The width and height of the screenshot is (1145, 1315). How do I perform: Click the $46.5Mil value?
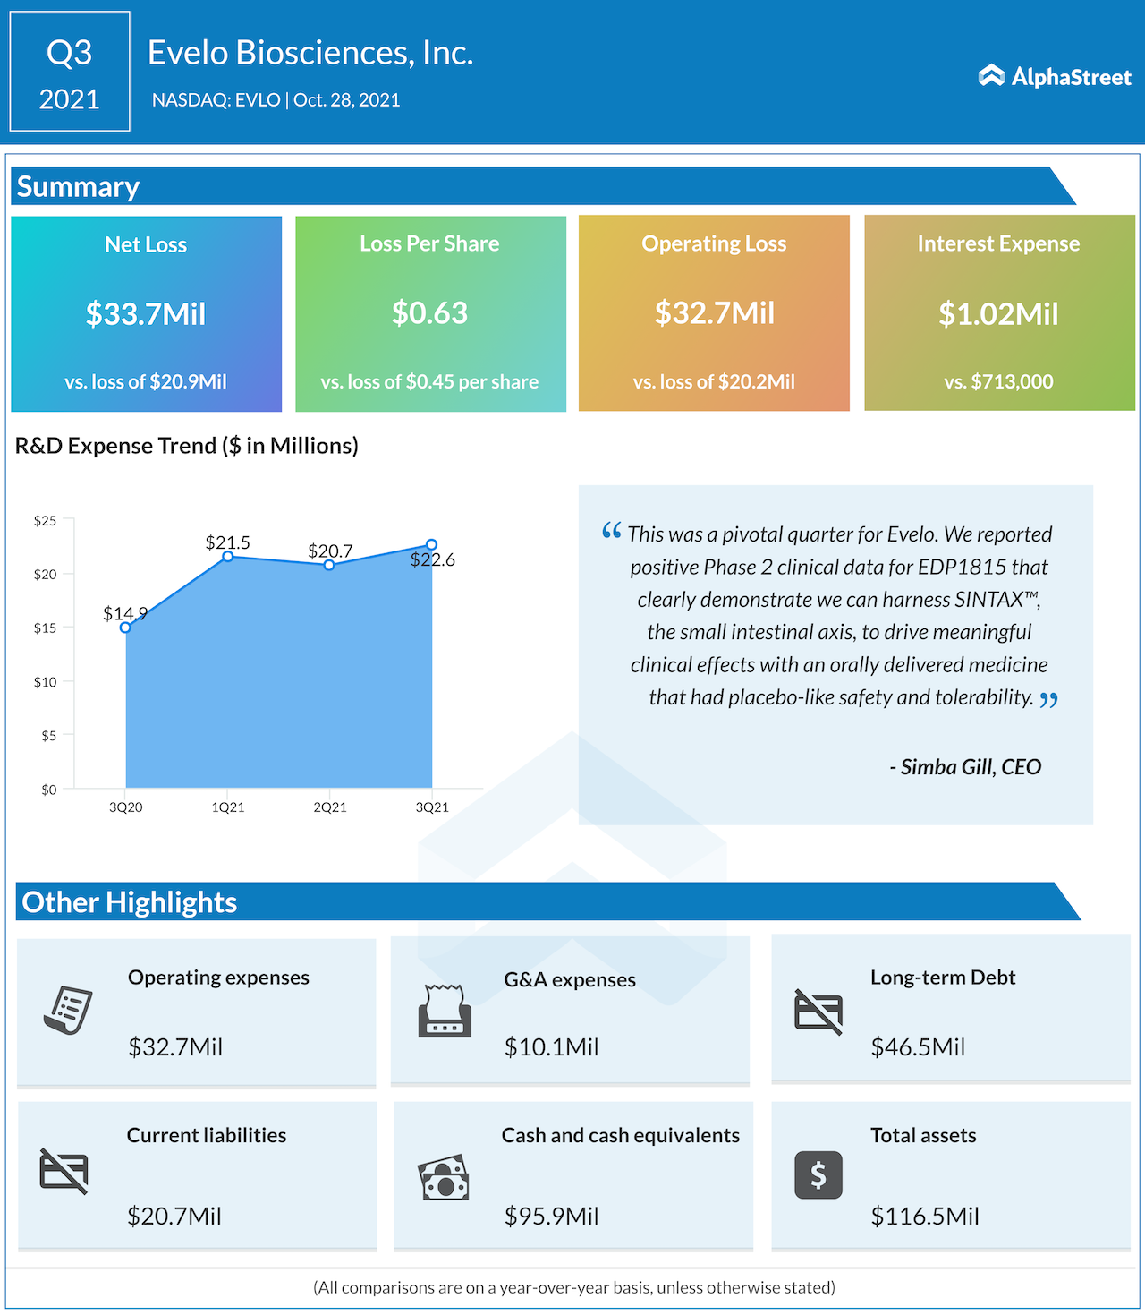pyautogui.click(x=918, y=1046)
